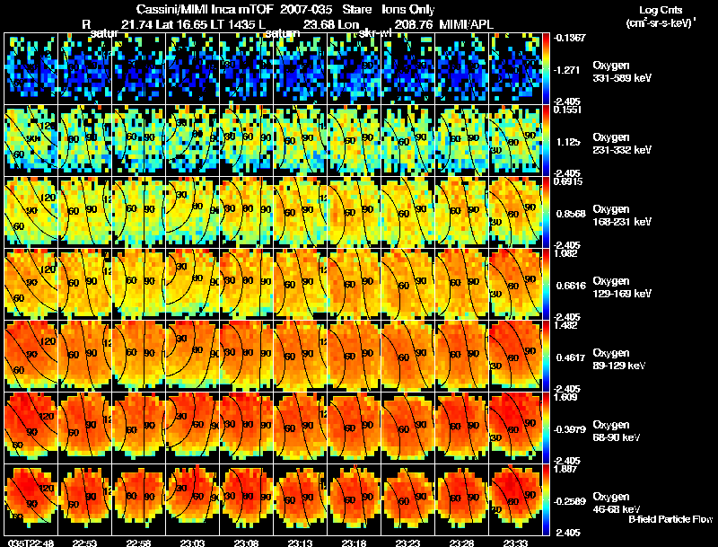Screen dimensions: 718x547
Task: Select the Oxygen 89-129 keV panel at 23:08
Action: [246, 357]
